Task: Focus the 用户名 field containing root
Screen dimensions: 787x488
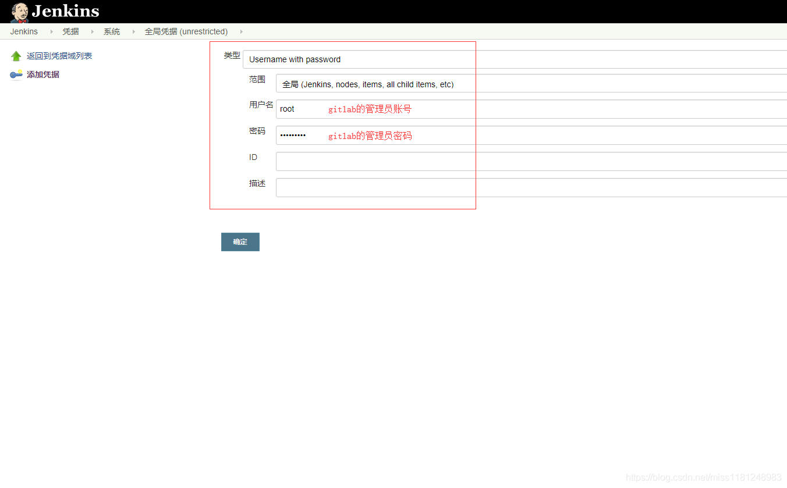Action: point(531,109)
